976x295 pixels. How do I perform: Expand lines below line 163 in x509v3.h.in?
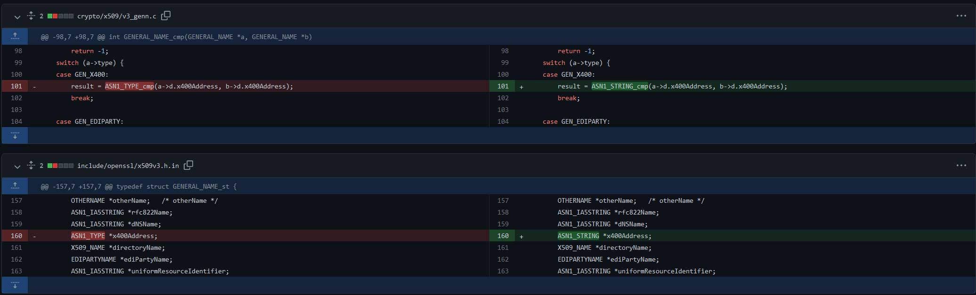coord(15,285)
